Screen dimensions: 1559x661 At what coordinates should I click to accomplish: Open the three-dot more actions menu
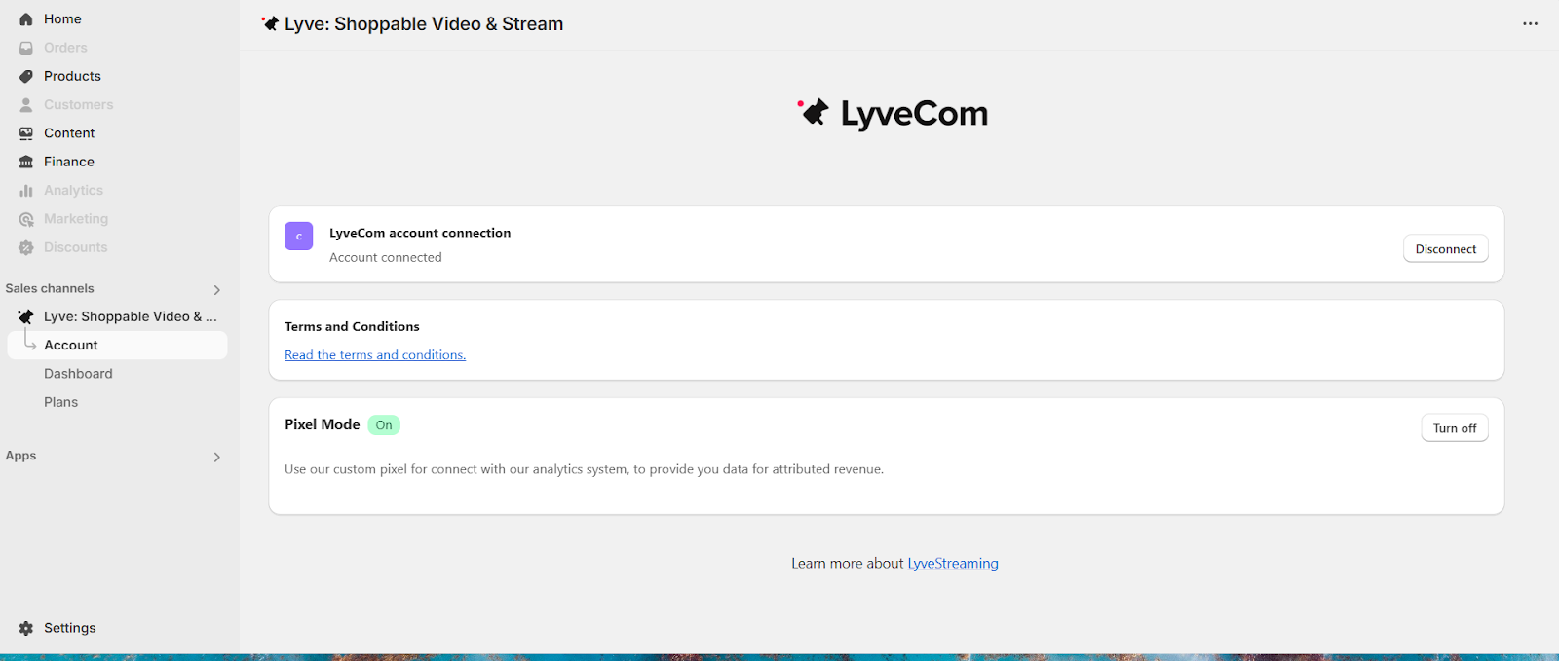point(1530,24)
